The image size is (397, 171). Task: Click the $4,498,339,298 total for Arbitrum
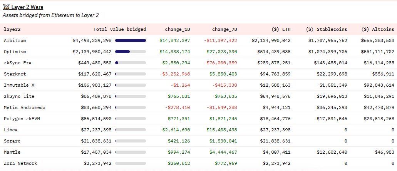(x=92, y=40)
